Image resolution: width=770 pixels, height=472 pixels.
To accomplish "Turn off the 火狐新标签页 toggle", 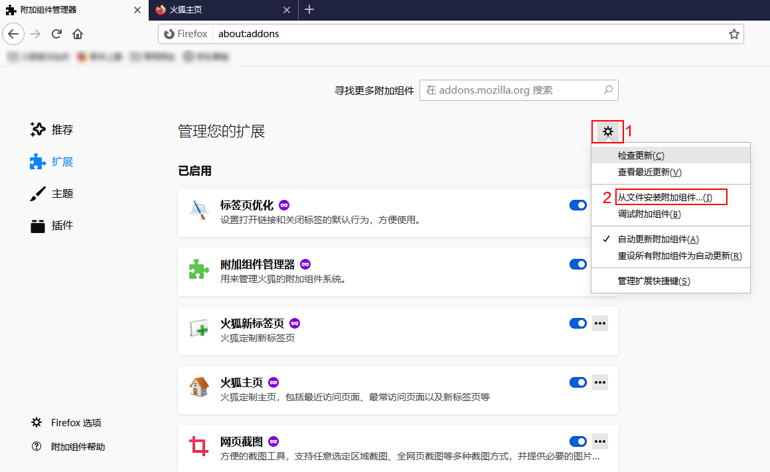I will [578, 323].
